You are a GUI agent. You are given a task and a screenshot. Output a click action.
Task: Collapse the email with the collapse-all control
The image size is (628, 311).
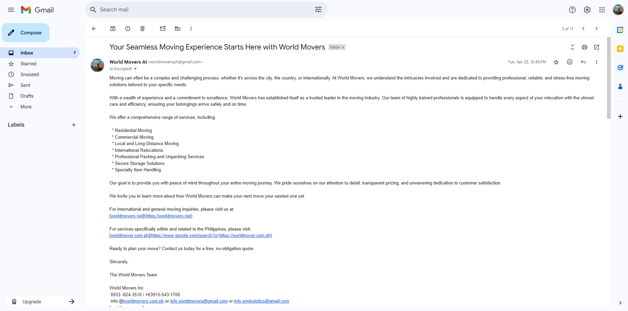572,47
